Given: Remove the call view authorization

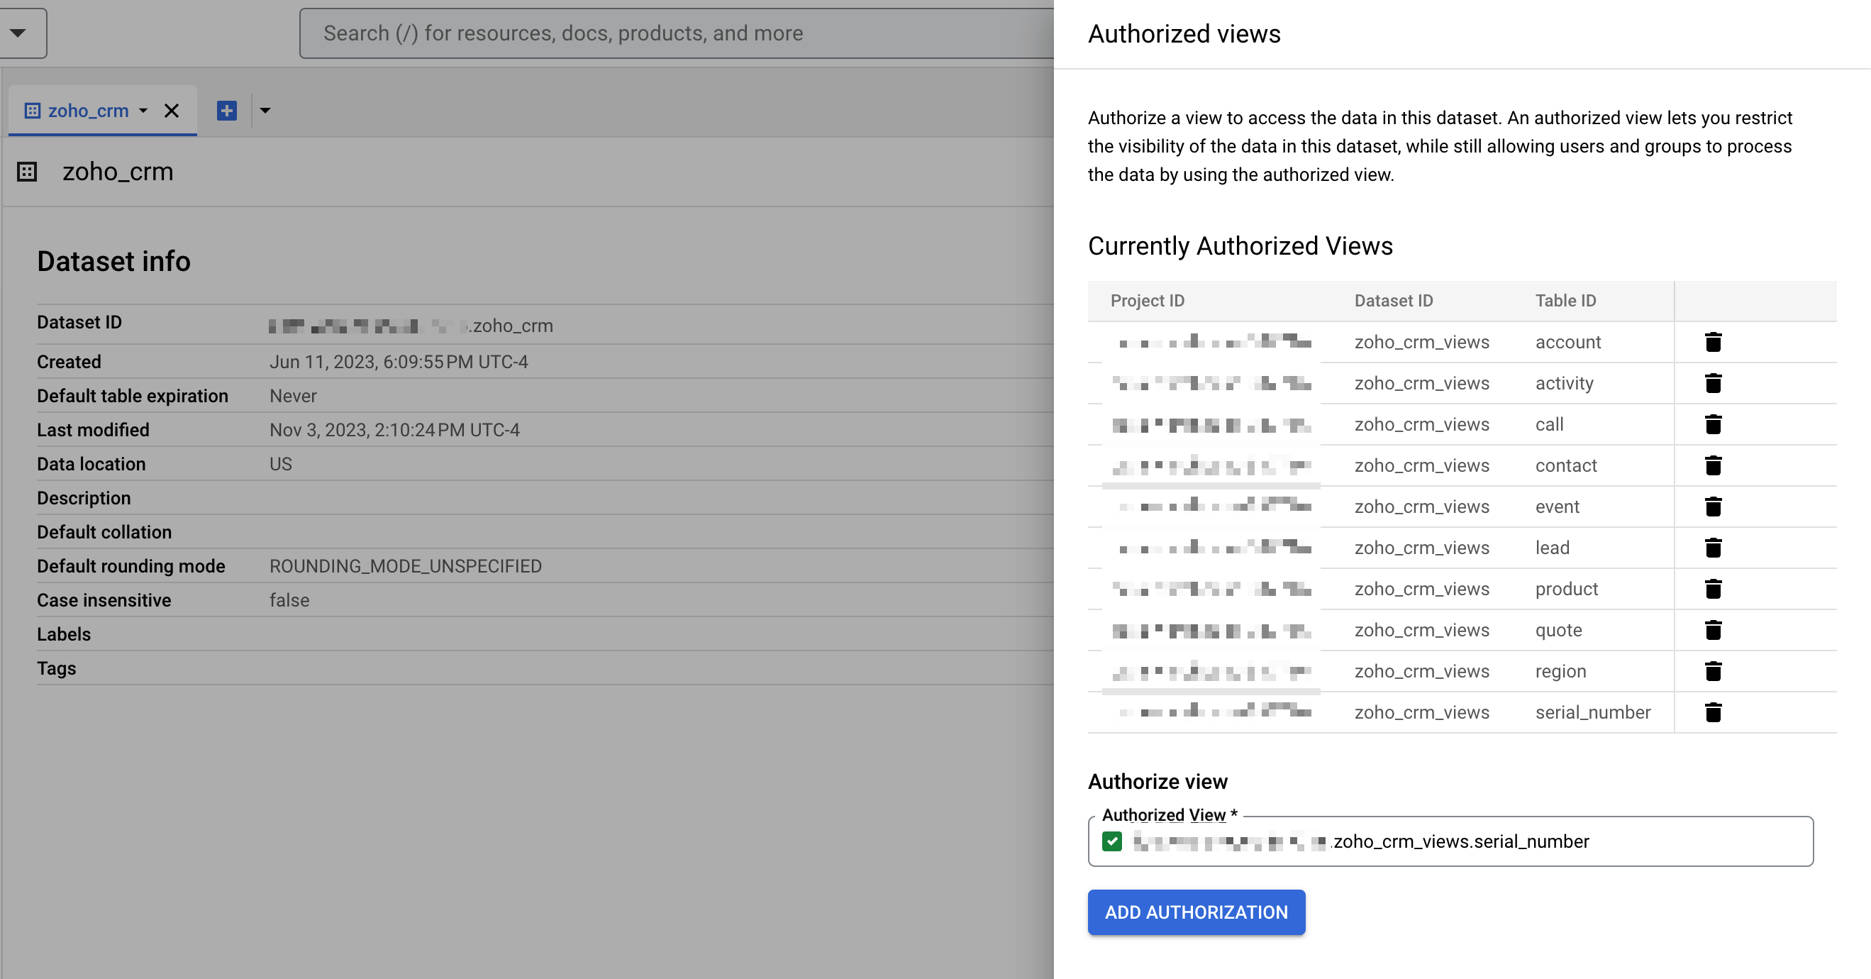Looking at the screenshot, I should [x=1713, y=424].
